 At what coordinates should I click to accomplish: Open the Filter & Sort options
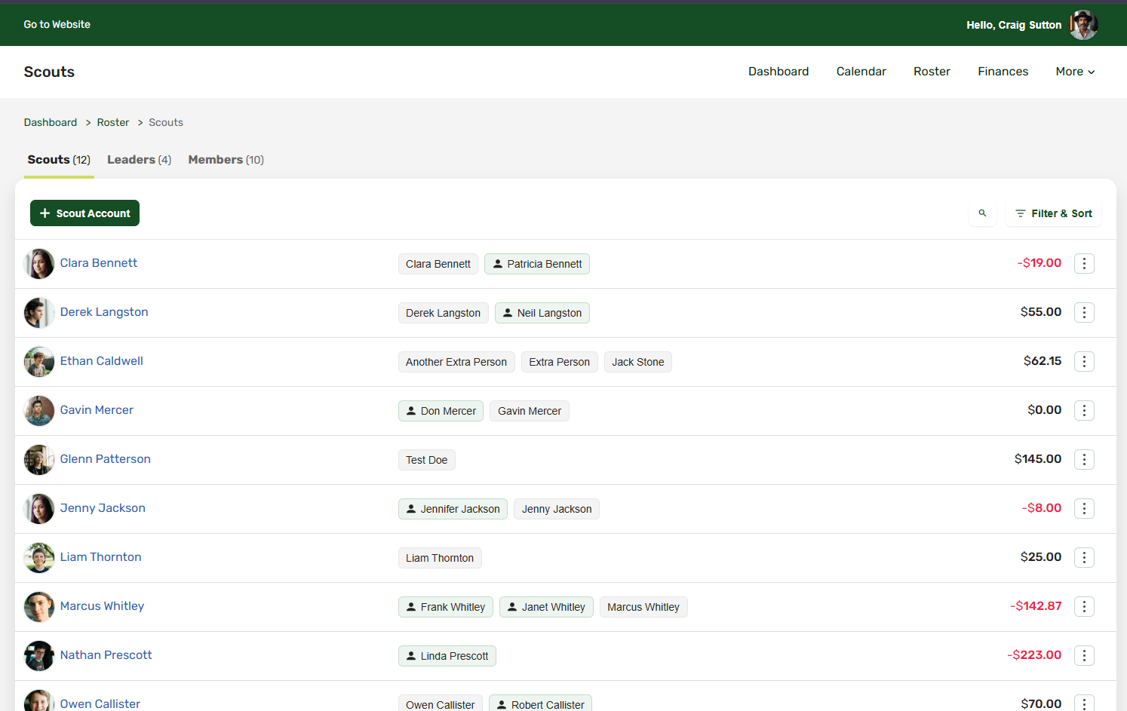coord(1054,213)
